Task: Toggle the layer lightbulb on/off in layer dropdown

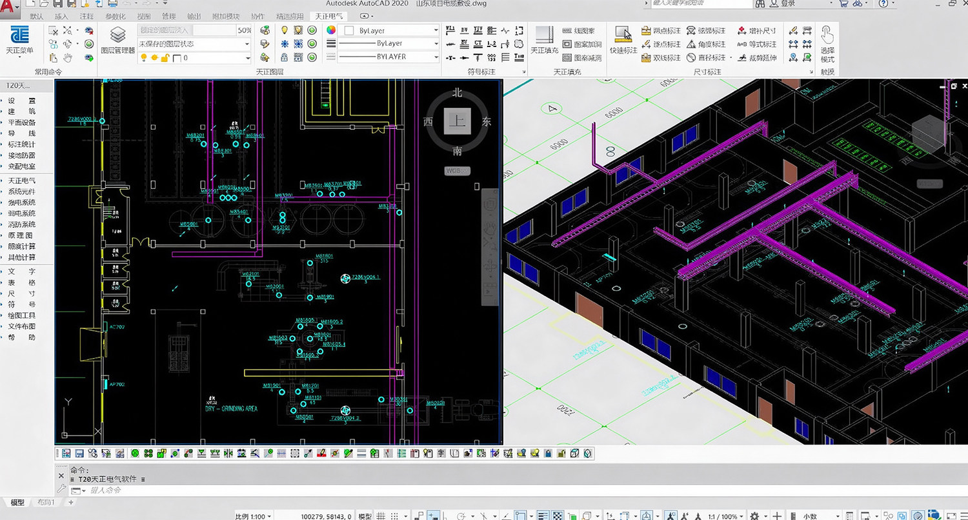Action: point(145,57)
